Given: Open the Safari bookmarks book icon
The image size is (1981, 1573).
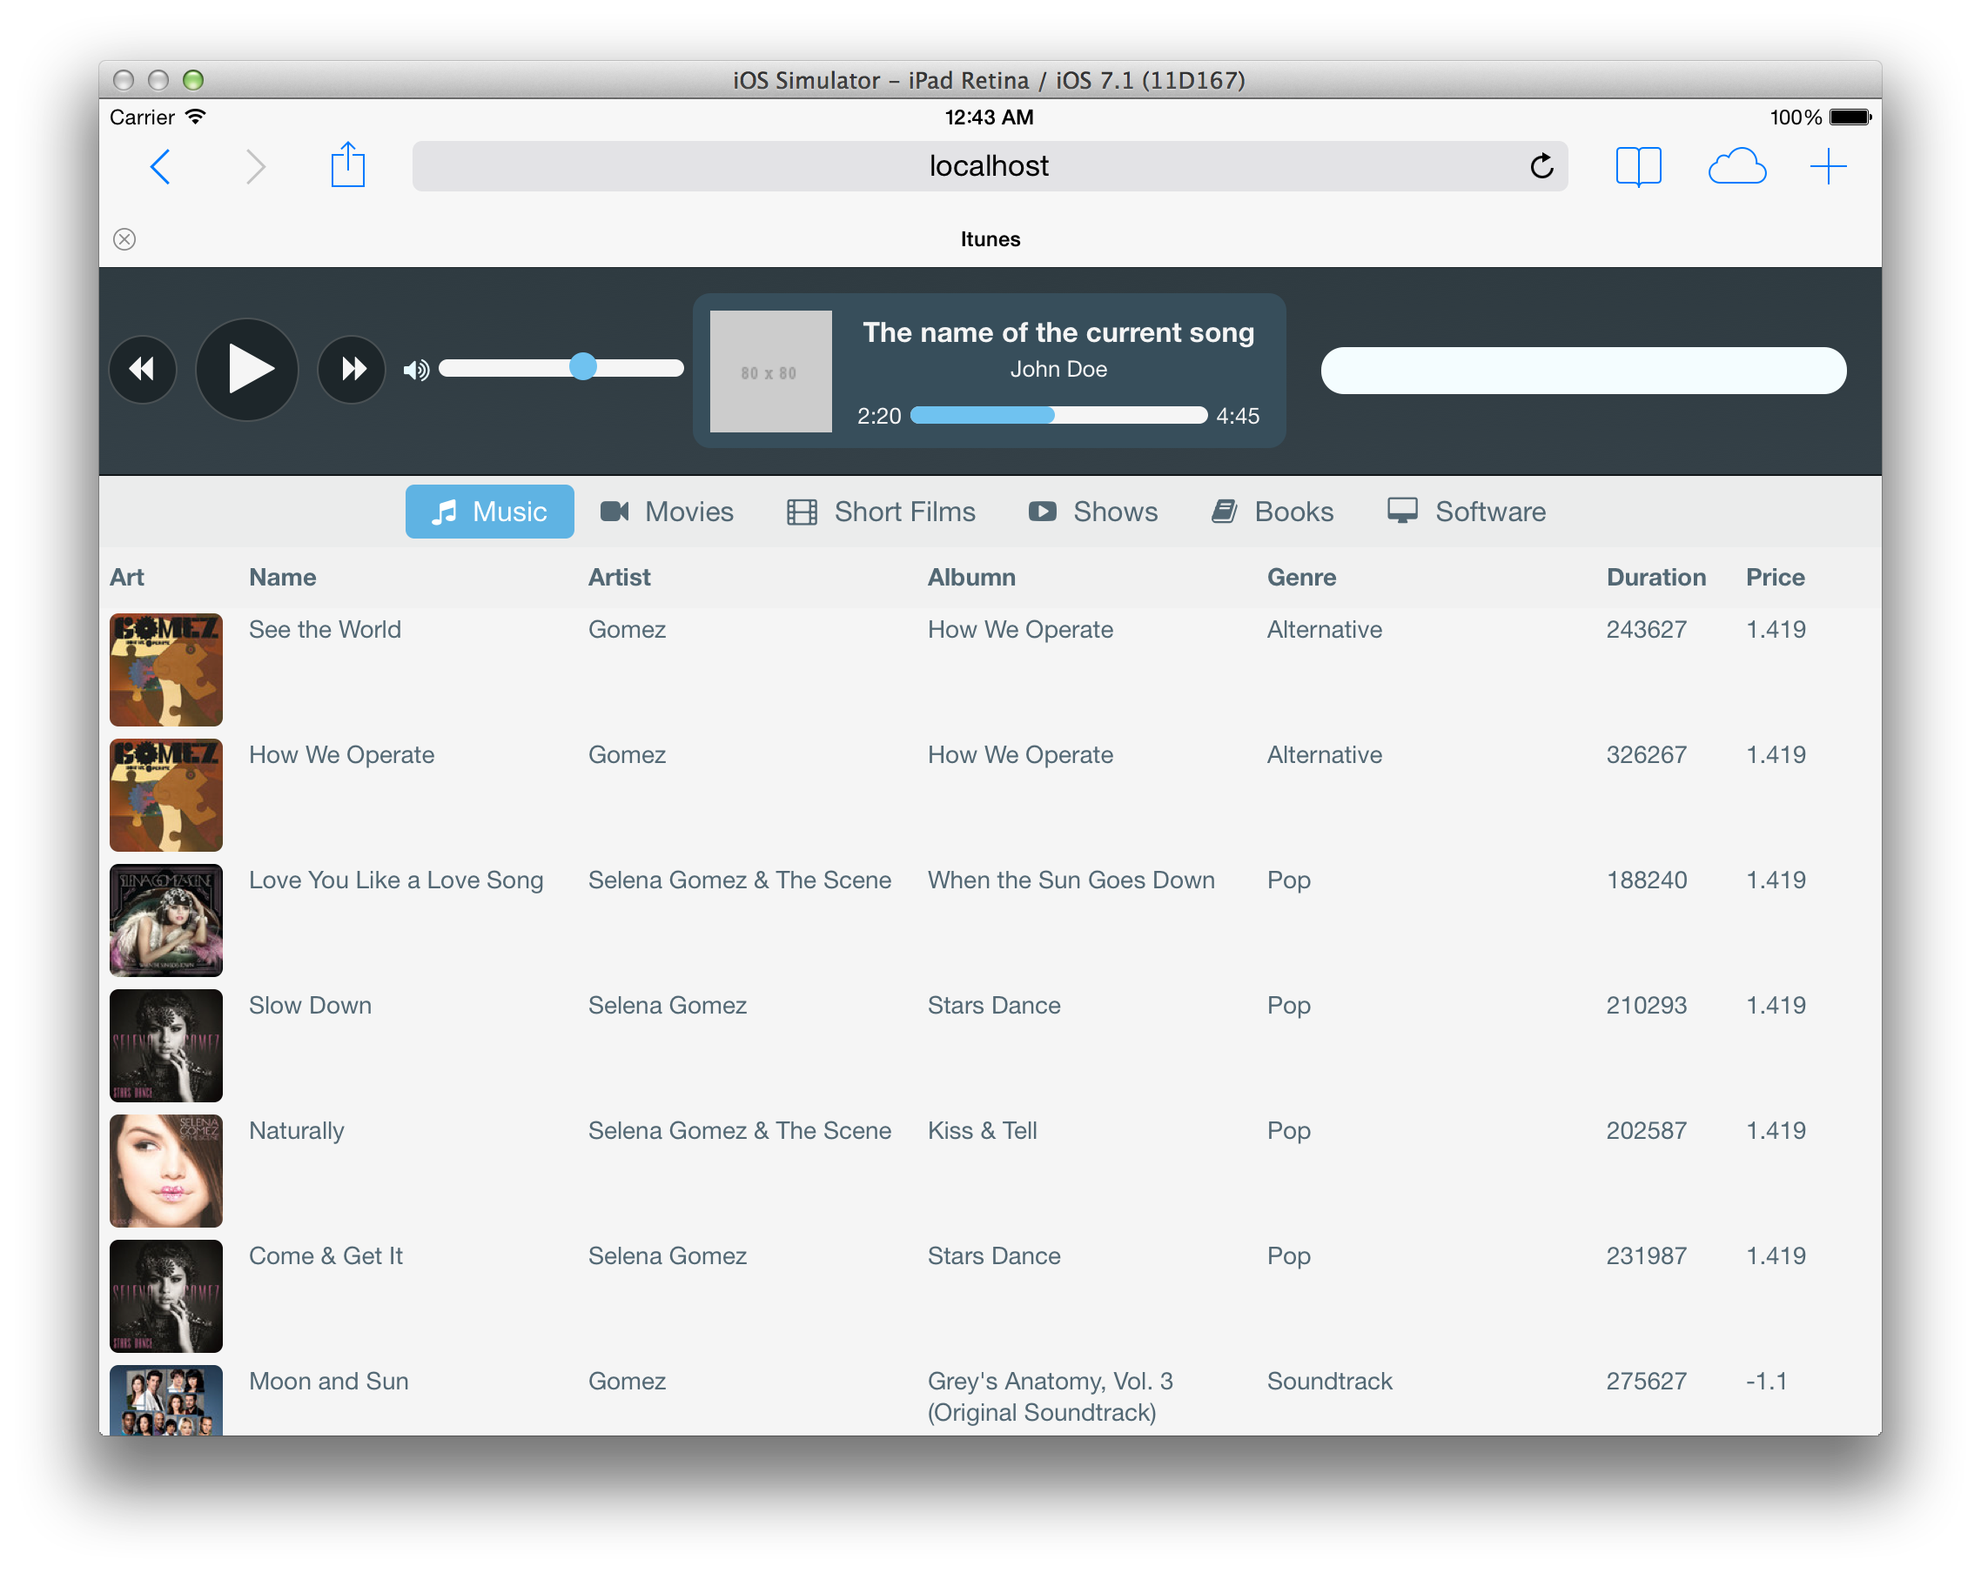Looking at the screenshot, I should click(x=1637, y=166).
